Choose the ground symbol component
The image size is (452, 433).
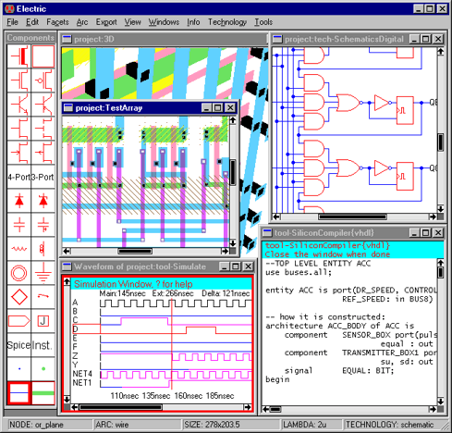coord(43,273)
